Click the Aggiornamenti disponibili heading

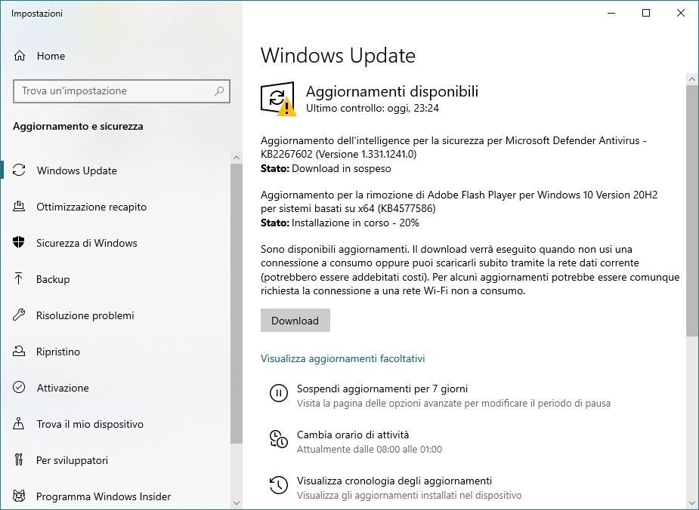click(x=392, y=91)
